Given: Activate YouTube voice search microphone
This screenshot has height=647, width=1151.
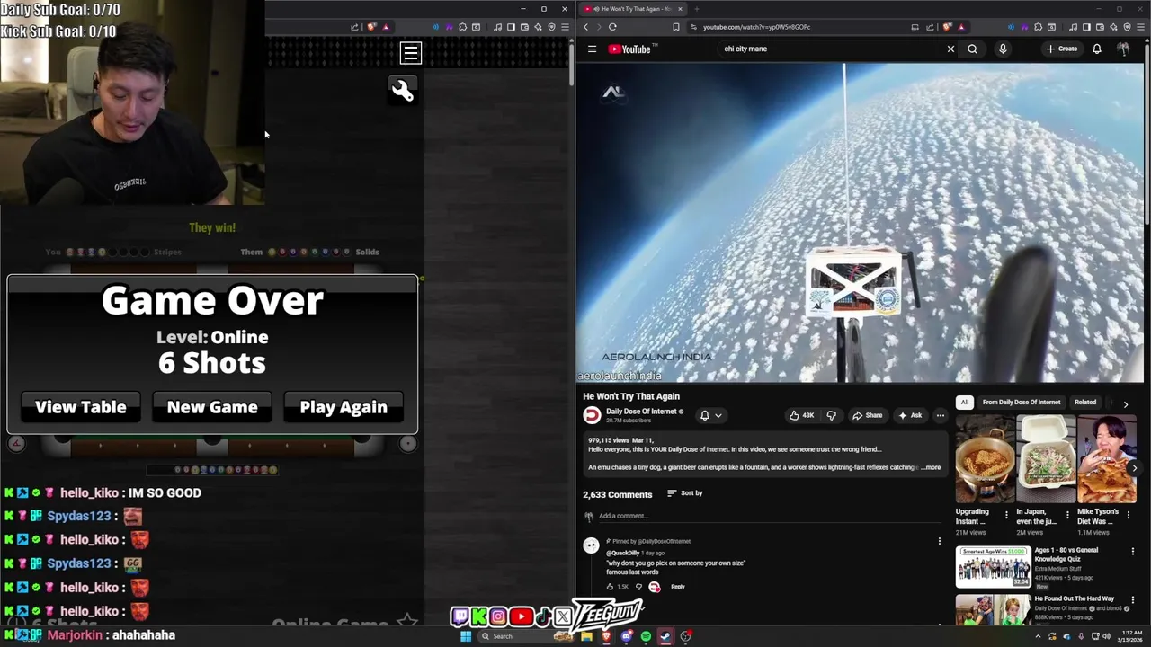Looking at the screenshot, I should 1003,49.
